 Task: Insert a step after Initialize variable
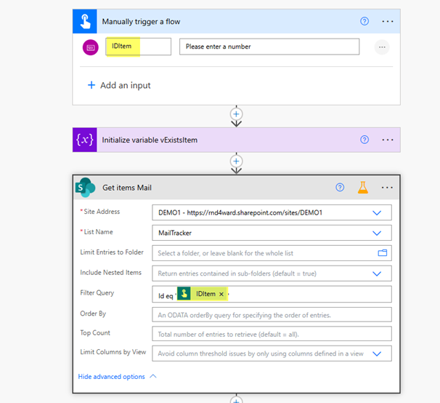236,161
